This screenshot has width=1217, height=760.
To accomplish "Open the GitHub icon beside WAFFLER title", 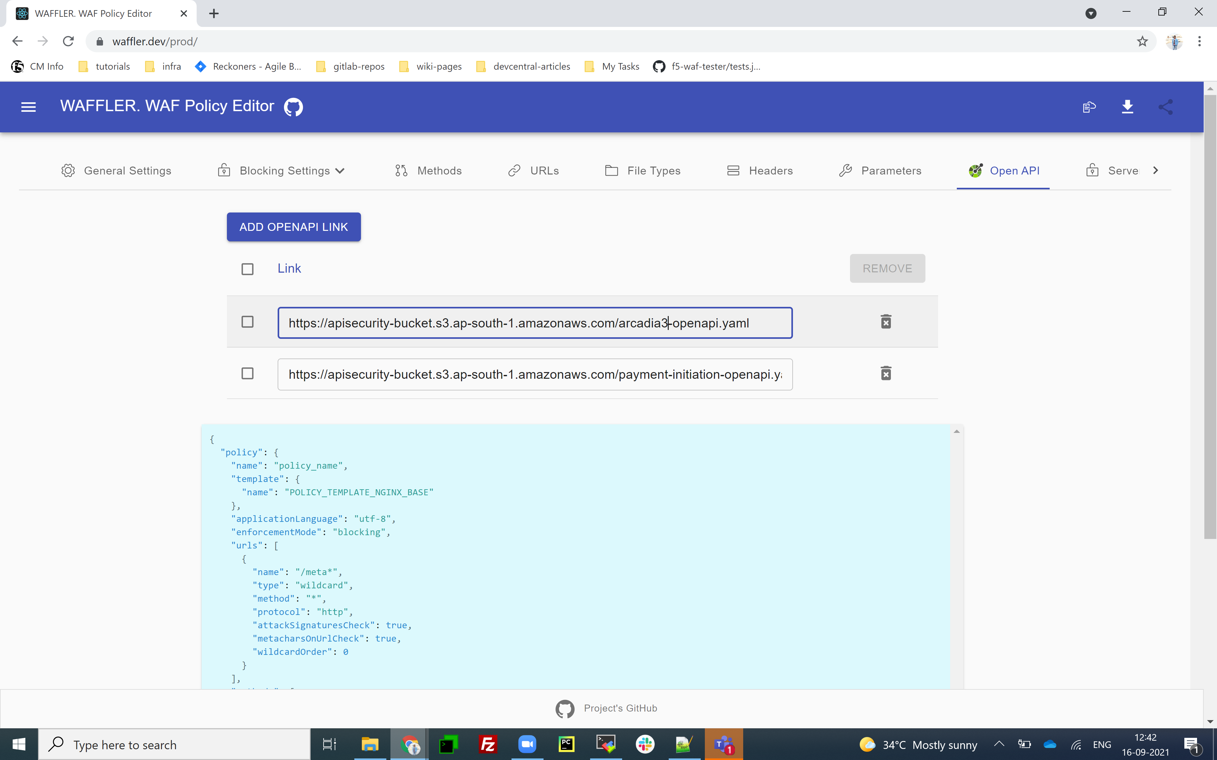I will [x=293, y=107].
